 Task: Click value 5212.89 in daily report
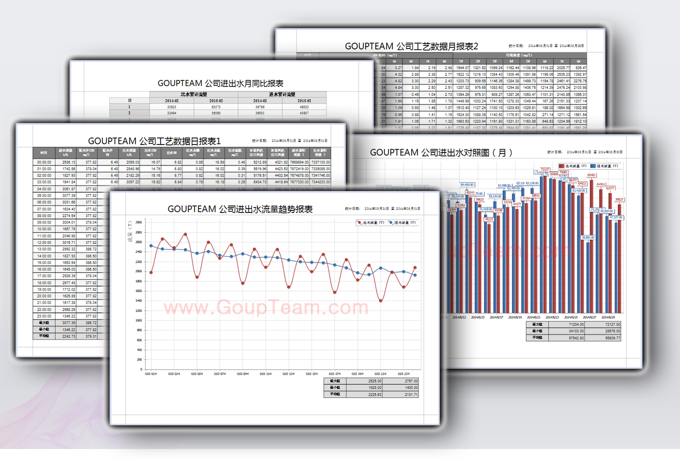tap(259, 162)
